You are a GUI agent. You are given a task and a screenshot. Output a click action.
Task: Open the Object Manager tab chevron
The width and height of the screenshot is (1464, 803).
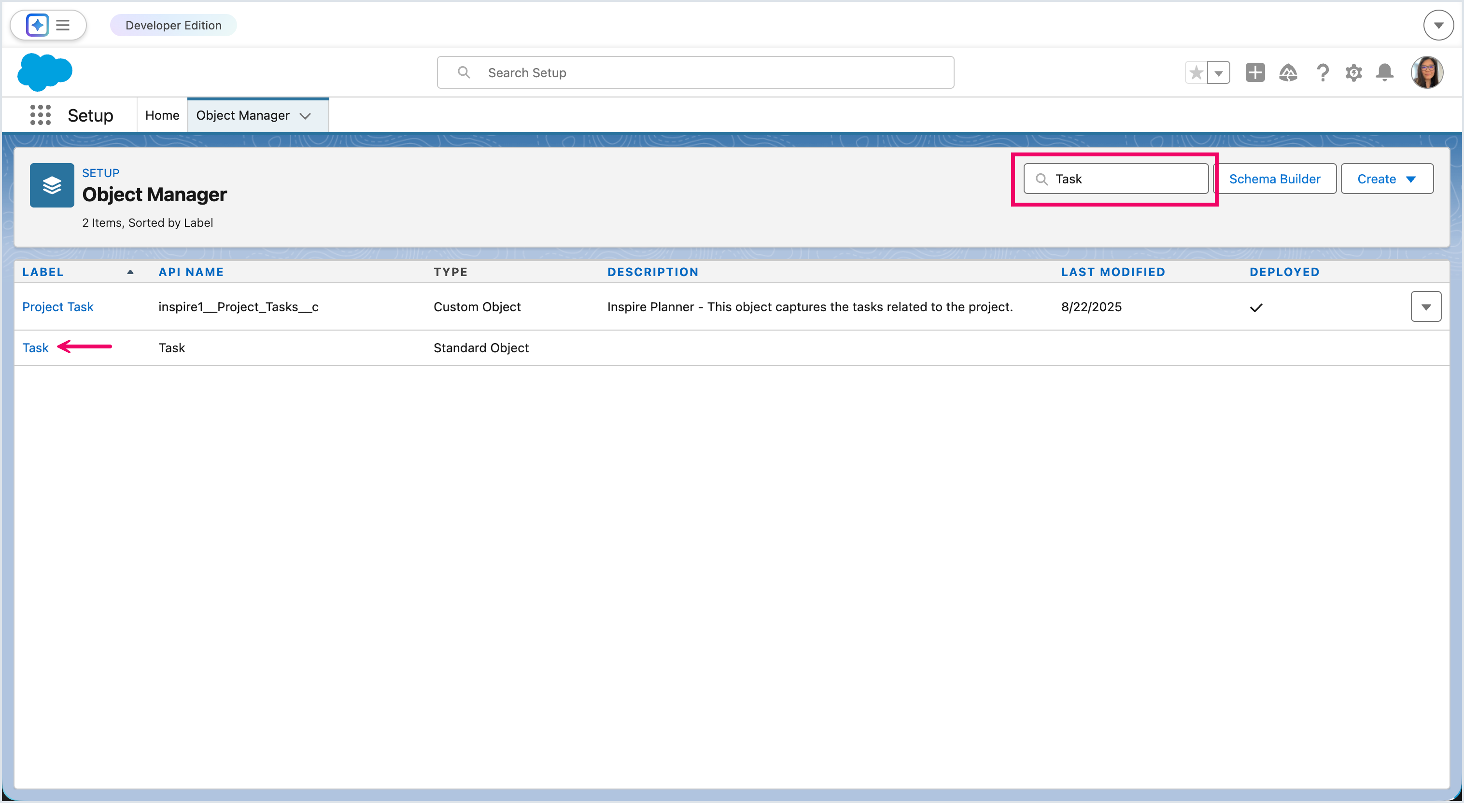pos(305,116)
